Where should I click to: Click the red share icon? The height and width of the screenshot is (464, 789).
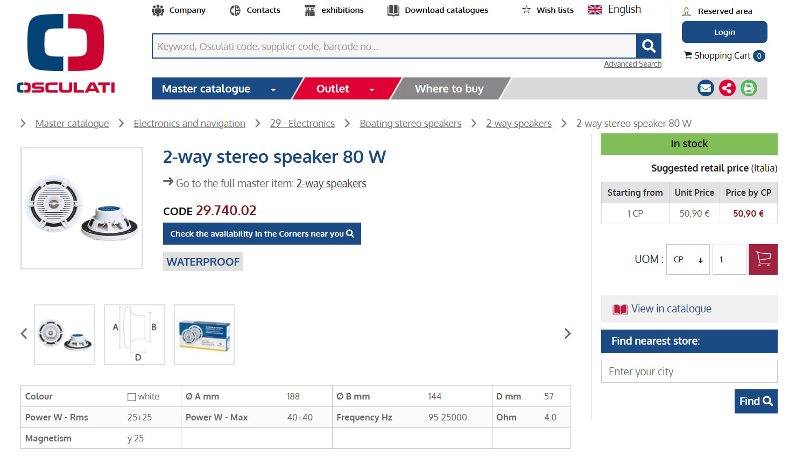727,88
